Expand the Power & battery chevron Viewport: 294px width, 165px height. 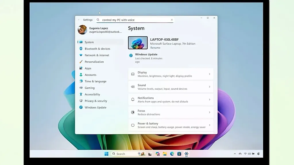pos(210,125)
